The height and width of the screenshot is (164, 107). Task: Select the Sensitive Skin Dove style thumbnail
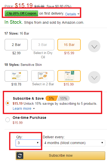coord(69,76)
